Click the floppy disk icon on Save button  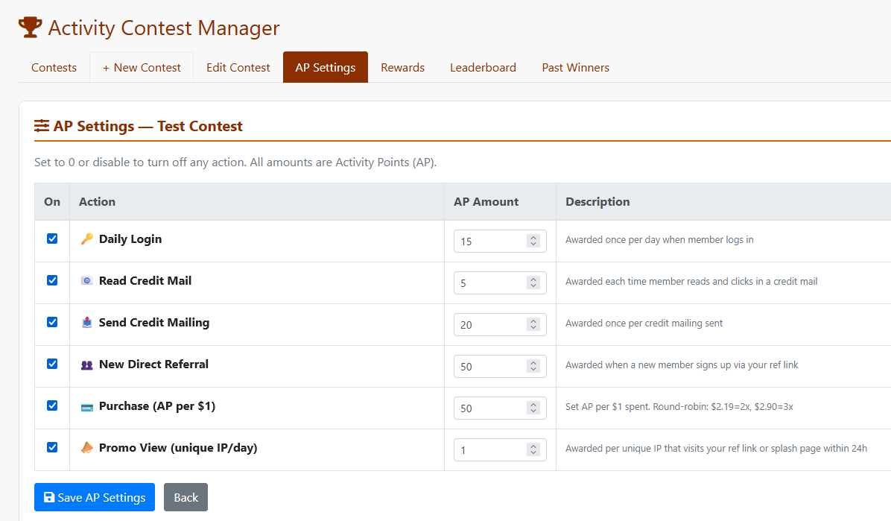coord(49,497)
